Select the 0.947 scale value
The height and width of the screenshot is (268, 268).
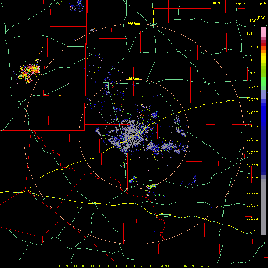click(x=252, y=47)
